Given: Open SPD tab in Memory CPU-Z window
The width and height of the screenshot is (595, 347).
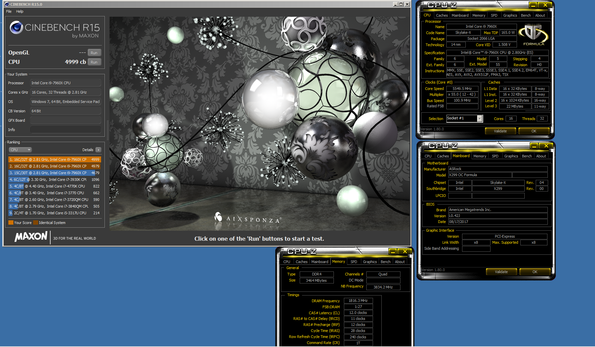Looking at the screenshot, I should [x=354, y=262].
